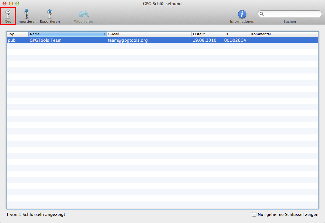The height and width of the screenshot is (223, 325).
Task: Sort by the Name column header
Action: click(x=68, y=34)
